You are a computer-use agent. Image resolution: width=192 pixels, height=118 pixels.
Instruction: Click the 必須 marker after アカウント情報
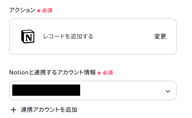tap(108, 73)
